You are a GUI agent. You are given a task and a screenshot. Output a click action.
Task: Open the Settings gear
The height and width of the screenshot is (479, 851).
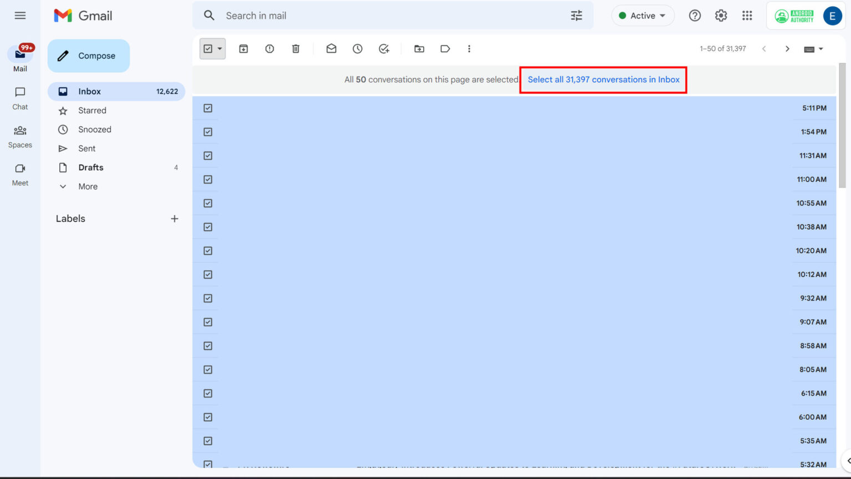click(x=721, y=16)
